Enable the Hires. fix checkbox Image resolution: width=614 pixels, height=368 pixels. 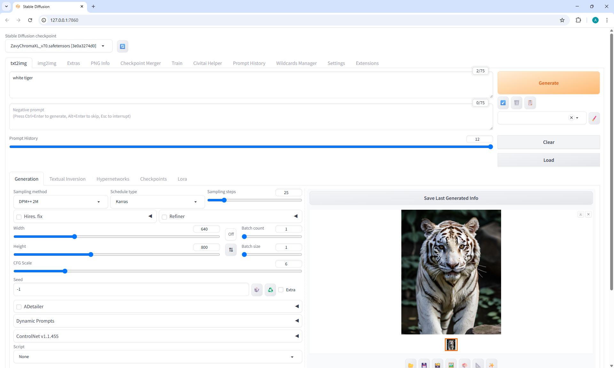19,217
